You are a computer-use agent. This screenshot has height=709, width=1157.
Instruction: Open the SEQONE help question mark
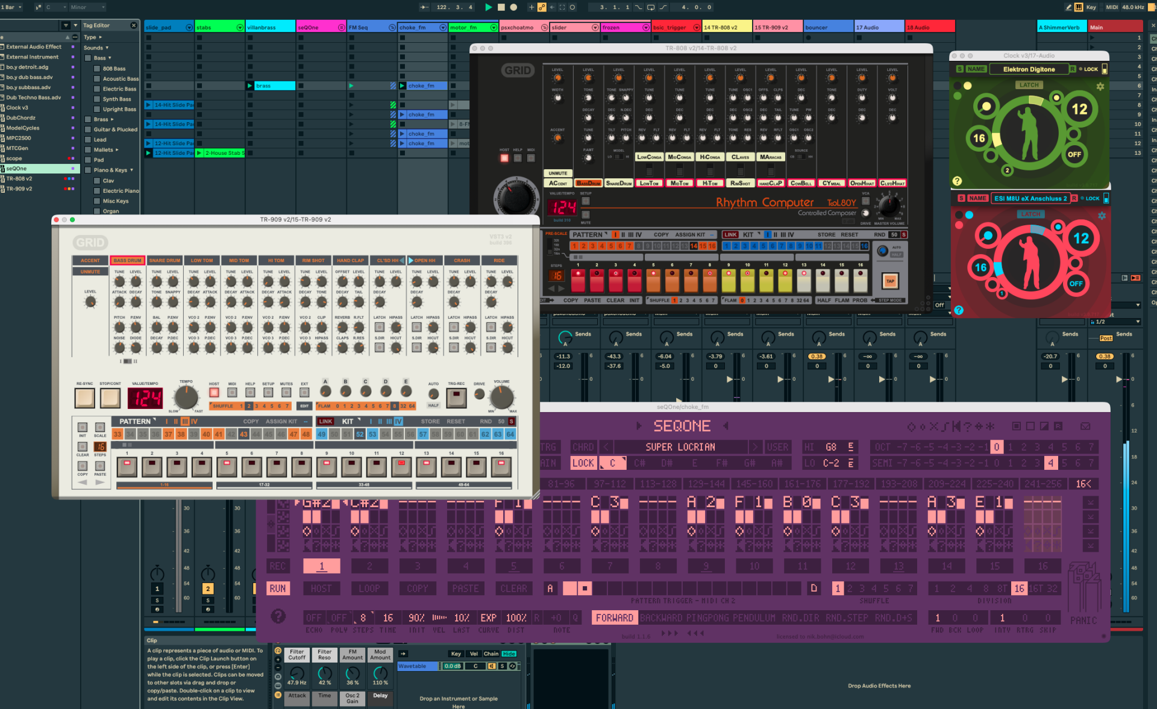pos(278,616)
